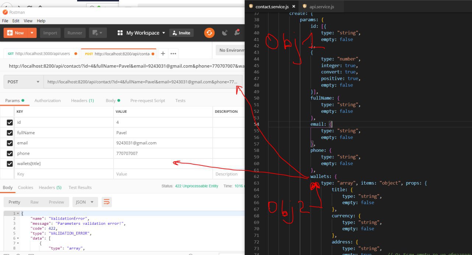Open the response Headers (5) tab
The image size is (472, 255).
50,188
